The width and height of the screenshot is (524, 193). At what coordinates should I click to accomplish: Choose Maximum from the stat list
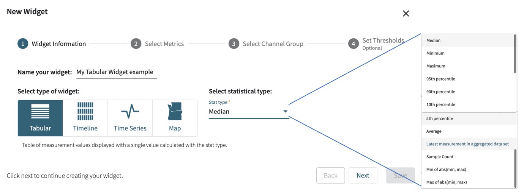click(x=467, y=66)
